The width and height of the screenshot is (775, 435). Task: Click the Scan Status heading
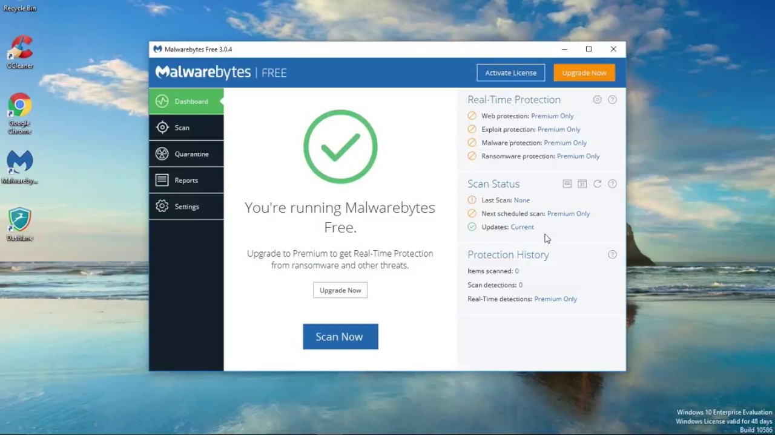point(493,184)
